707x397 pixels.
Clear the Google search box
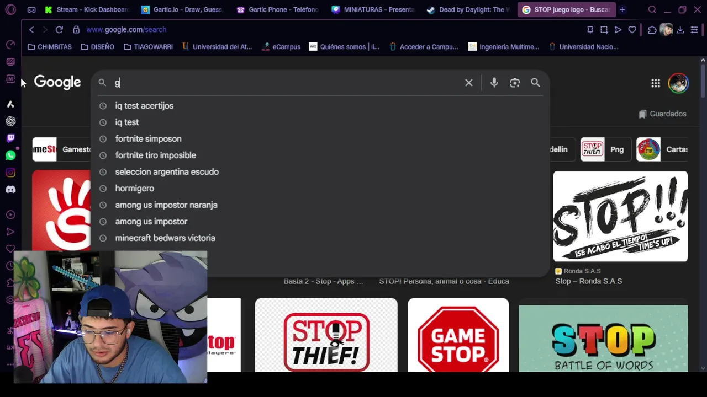469,83
